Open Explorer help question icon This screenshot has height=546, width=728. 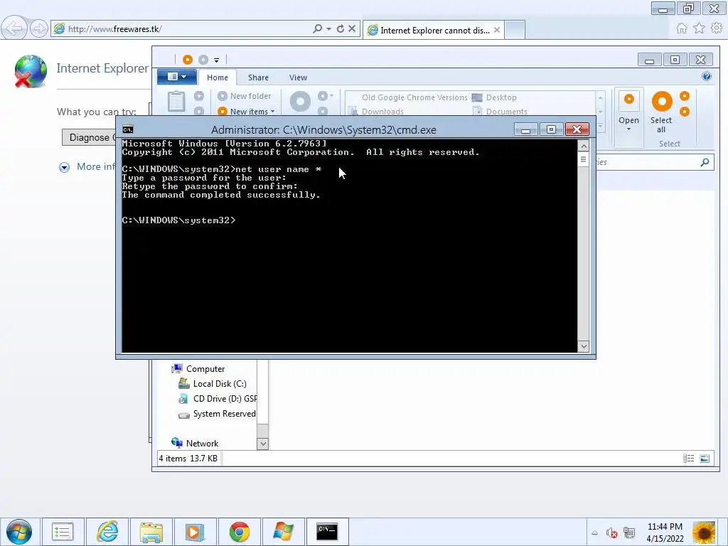tap(706, 77)
